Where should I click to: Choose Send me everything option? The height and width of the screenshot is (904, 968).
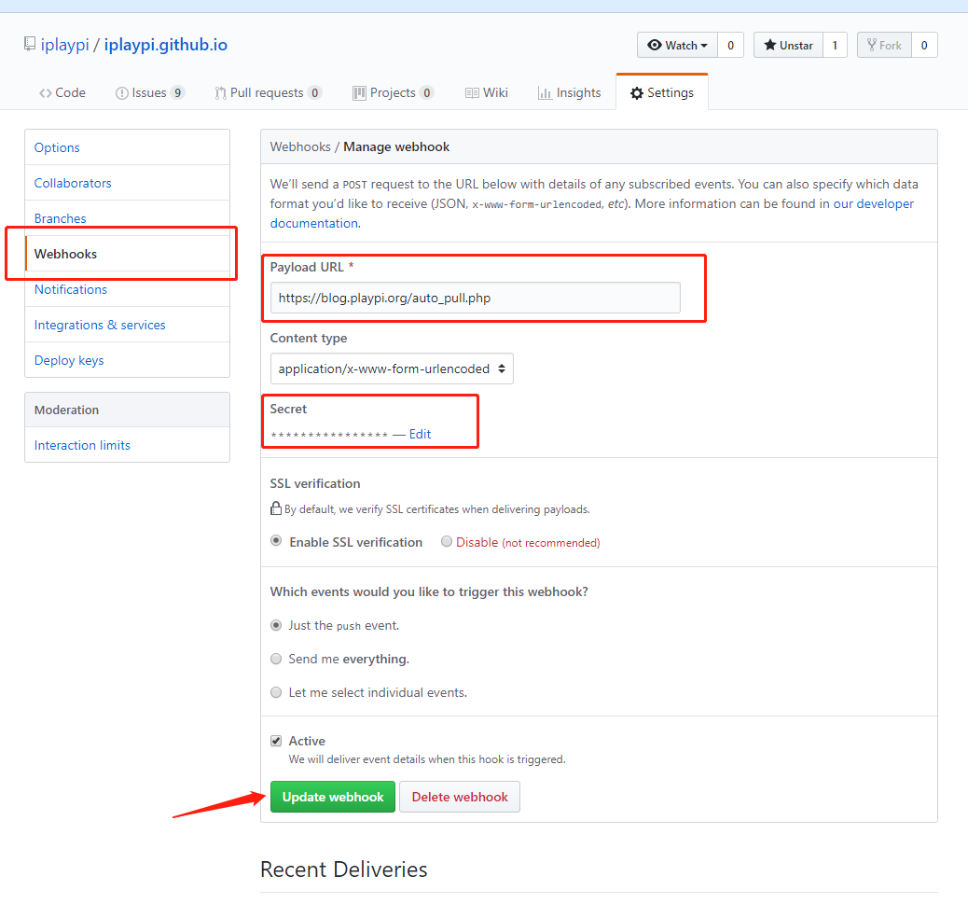tap(276, 659)
